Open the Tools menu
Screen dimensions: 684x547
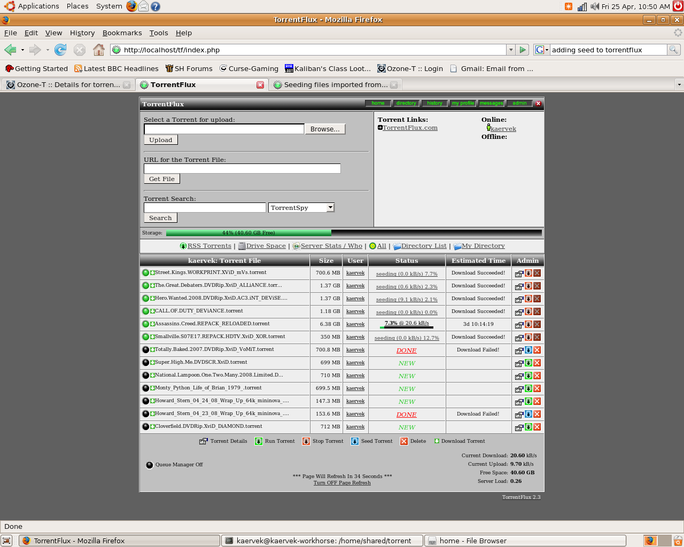[x=159, y=33]
